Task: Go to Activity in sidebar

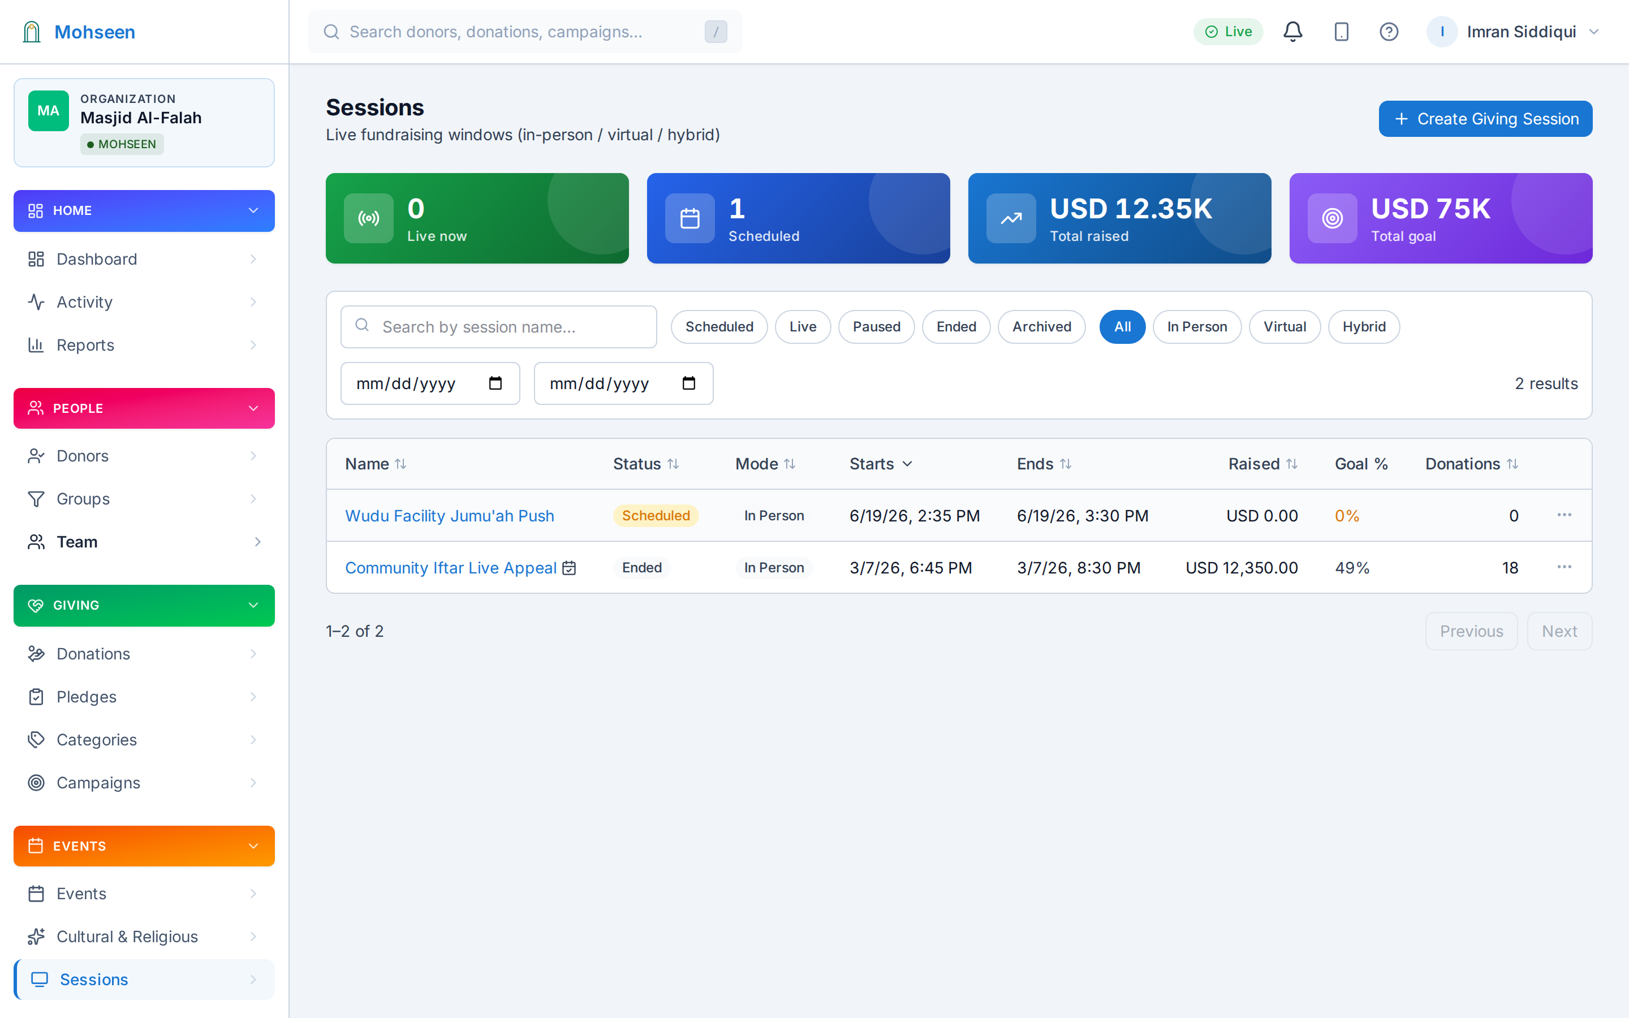Action: (x=144, y=303)
